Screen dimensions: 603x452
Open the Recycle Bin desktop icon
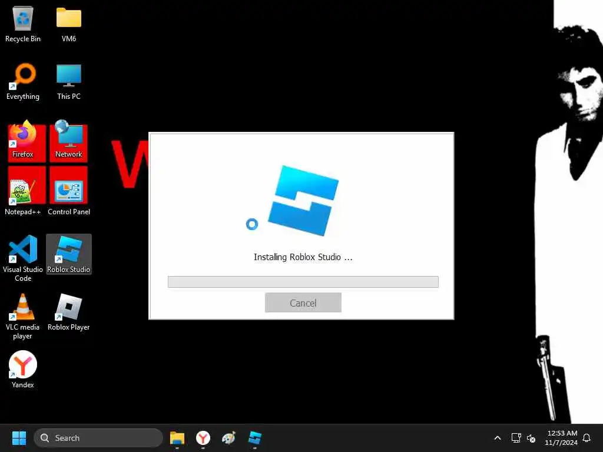point(23,24)
